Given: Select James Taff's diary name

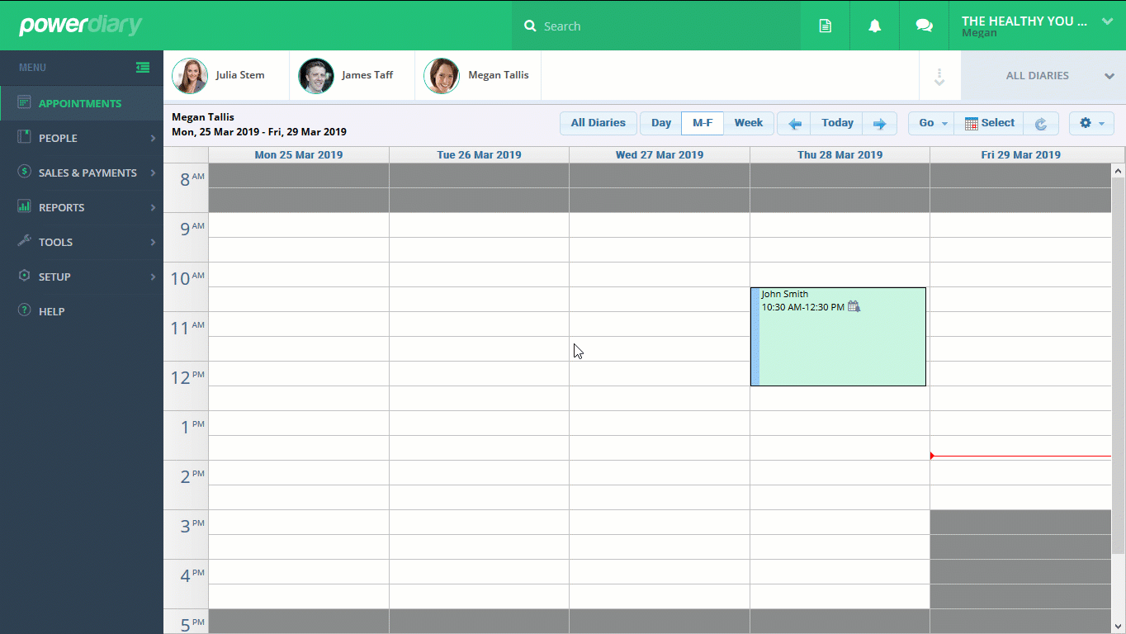Looking at the screenshot, I should click(367, 75).
